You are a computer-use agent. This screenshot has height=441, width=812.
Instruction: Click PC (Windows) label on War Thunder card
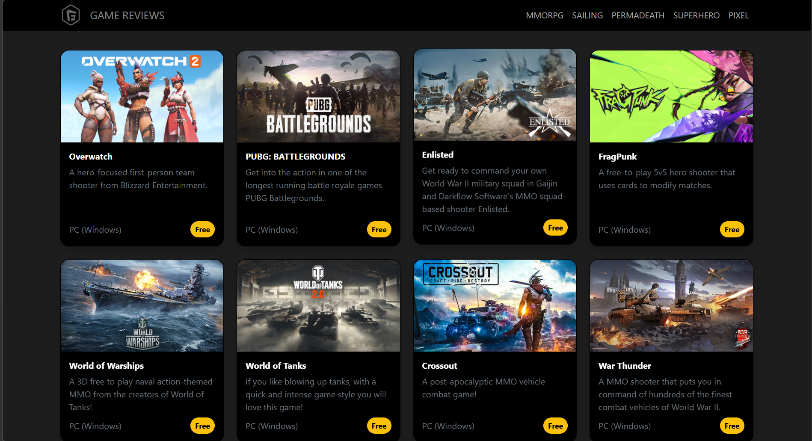click(625, 426)
